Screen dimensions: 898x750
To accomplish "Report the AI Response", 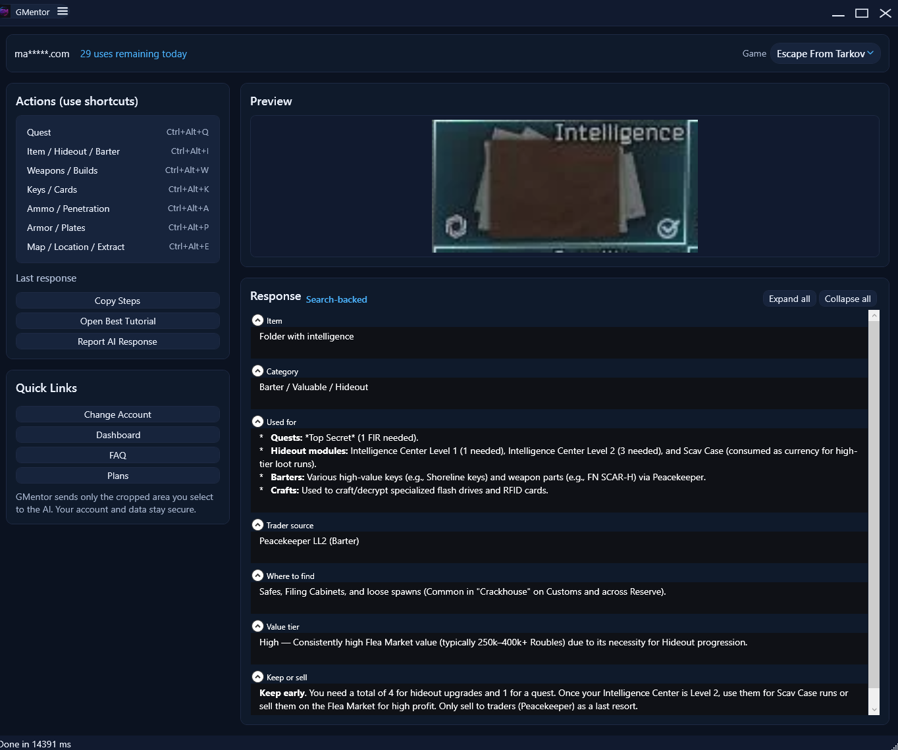I will (117, 341).
